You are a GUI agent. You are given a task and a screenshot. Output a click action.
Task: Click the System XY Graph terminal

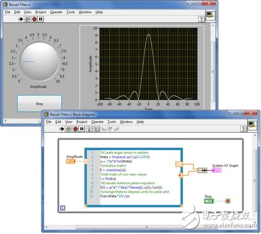click(x=216, y=170)
